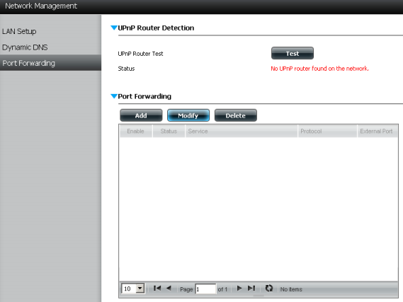This screenshot has height=302, width=403.
Task: Collapse the UPnP Router Detection section
Action: pos(114,28)
